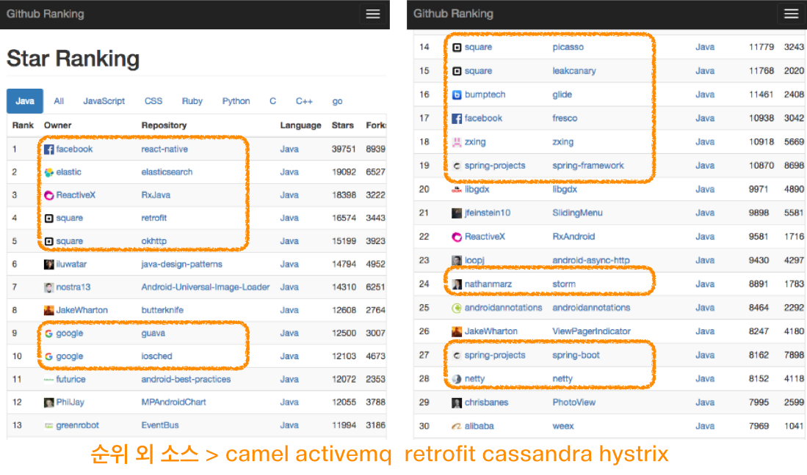Image resolution: width=807 pixels, height=475 pixels.
Task: Open Android-Universal-Image-Loader repository link
Action: (x=206, y=287)
